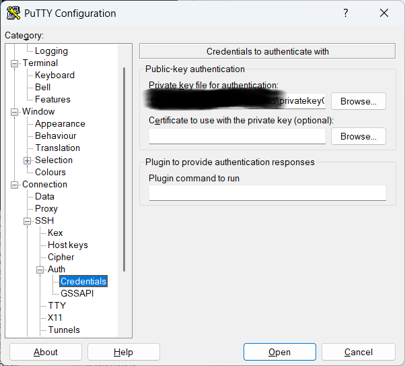The width and height of the screenshot is (405, 366).
Task: Select the Appearance category
Action: (60, 124)
